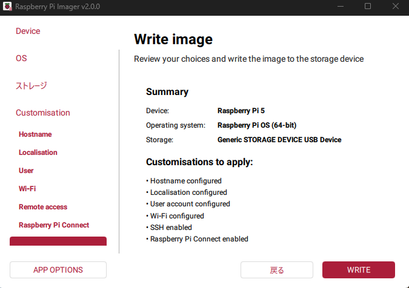Open APP OPTIONS
409x288 pixels.
tap(58, 270)
